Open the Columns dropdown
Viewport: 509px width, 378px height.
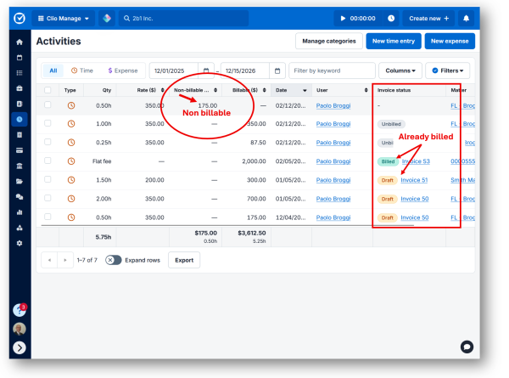point(400,71)
